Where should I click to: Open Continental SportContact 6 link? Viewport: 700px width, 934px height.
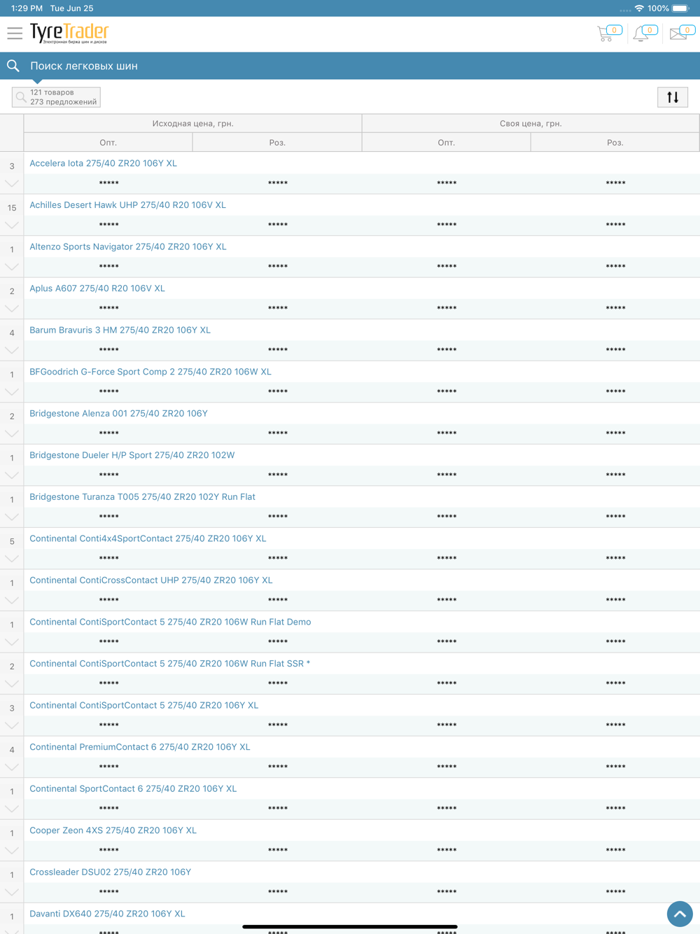[133, 788]
